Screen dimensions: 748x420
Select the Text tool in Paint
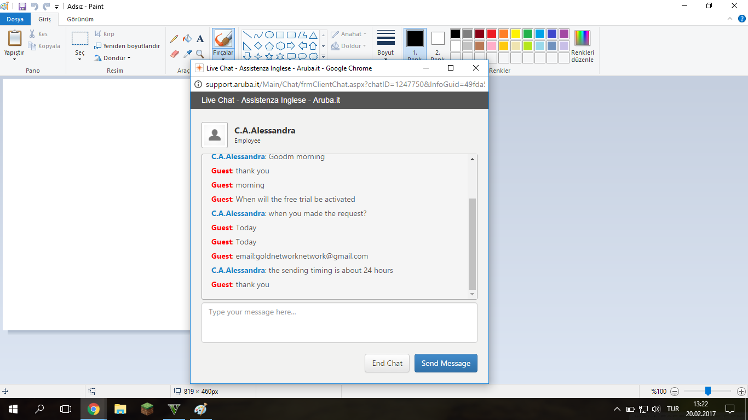click(200, 39)
